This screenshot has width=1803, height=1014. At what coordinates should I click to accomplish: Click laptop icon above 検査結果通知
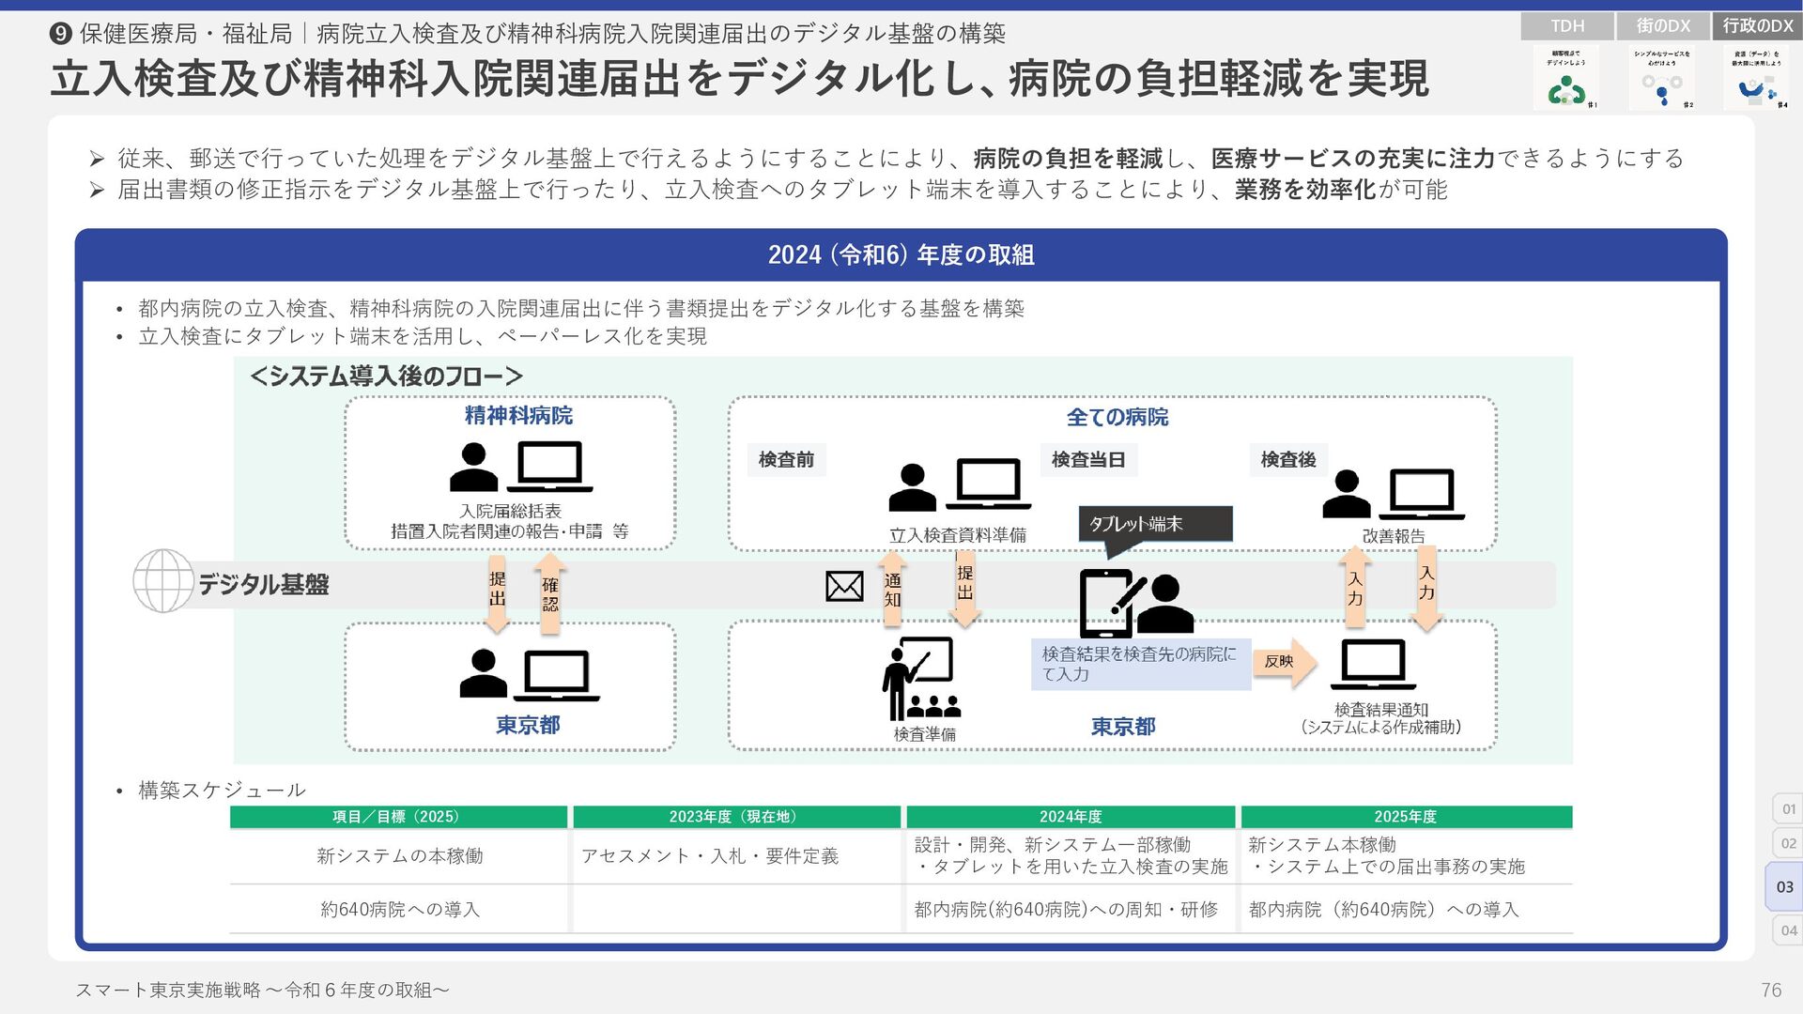click(1373, 664)
